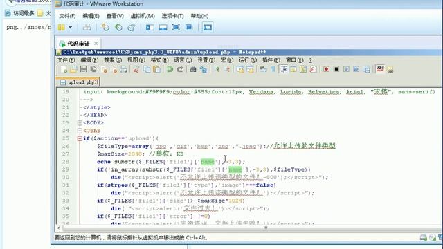Toggle the ABC spell check icon
The image size is (443, 249).
pos(380,69)
